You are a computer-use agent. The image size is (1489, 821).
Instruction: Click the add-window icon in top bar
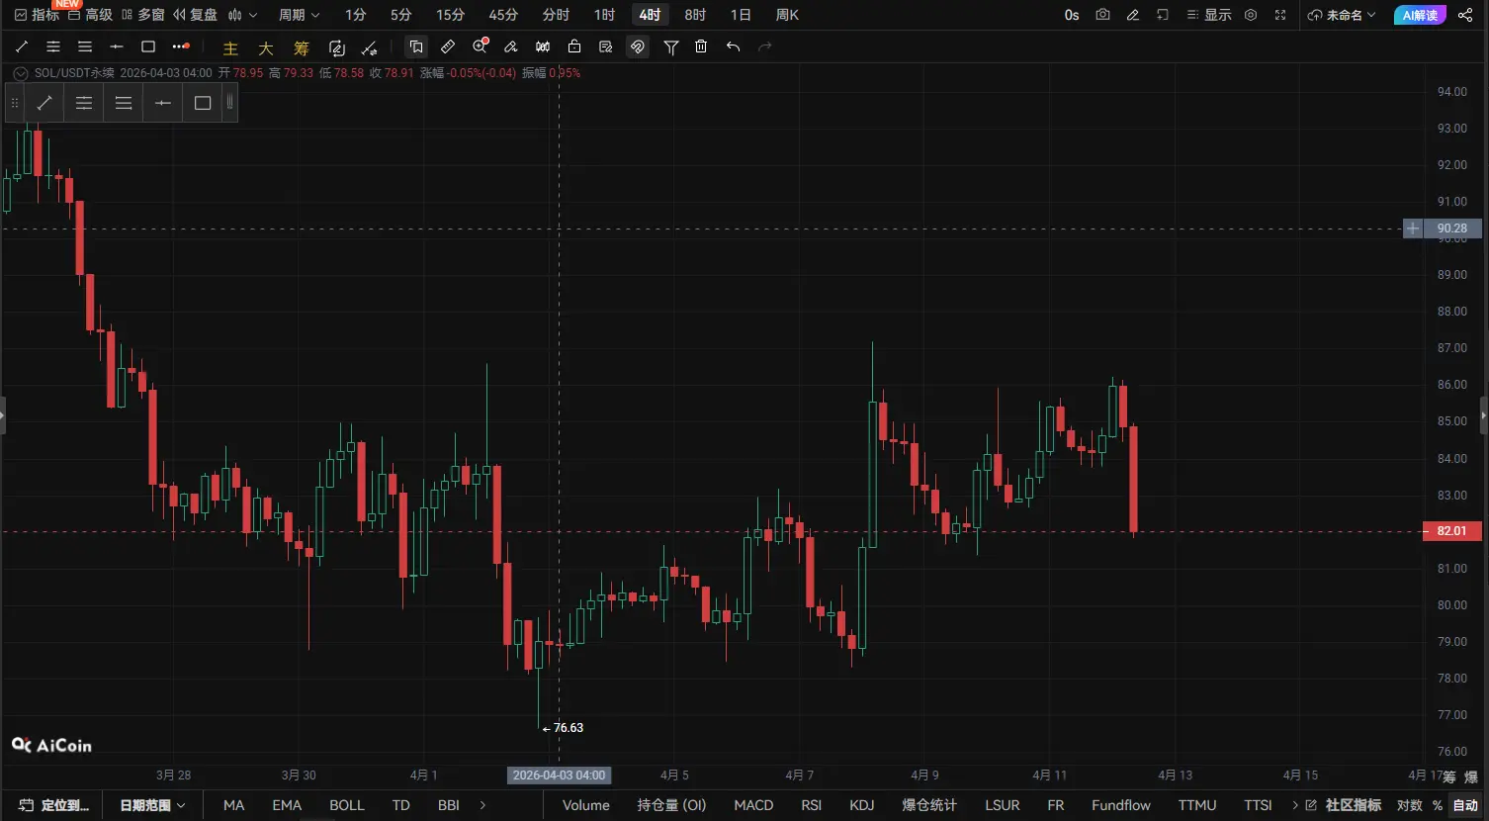pos(1163,15)
